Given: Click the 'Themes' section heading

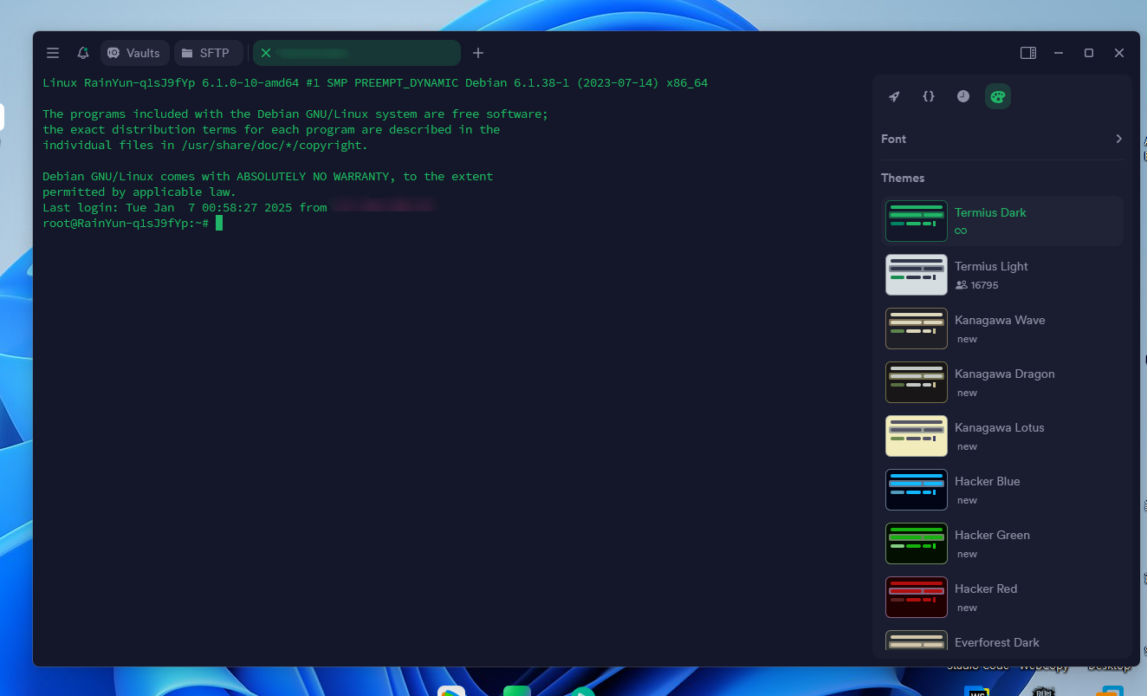Looking at the screenshot, I should 903,178.
